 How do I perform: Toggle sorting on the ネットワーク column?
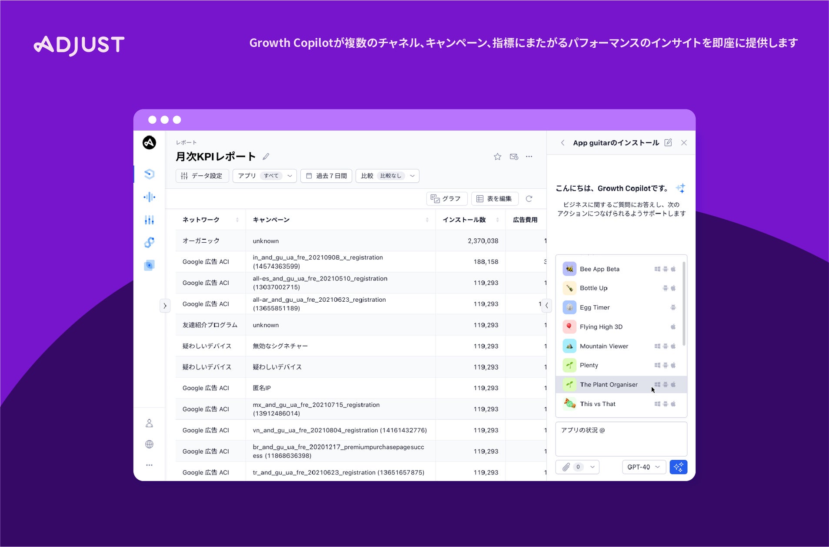[x=238, y=220]
